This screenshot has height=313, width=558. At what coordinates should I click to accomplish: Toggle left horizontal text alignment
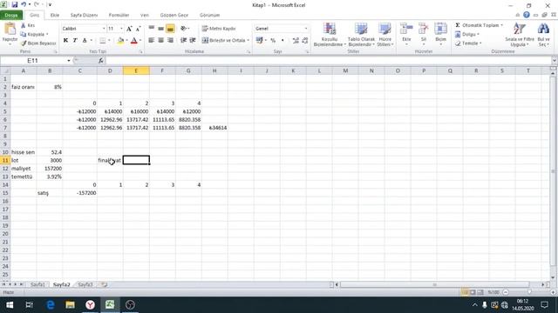(151, 41)
